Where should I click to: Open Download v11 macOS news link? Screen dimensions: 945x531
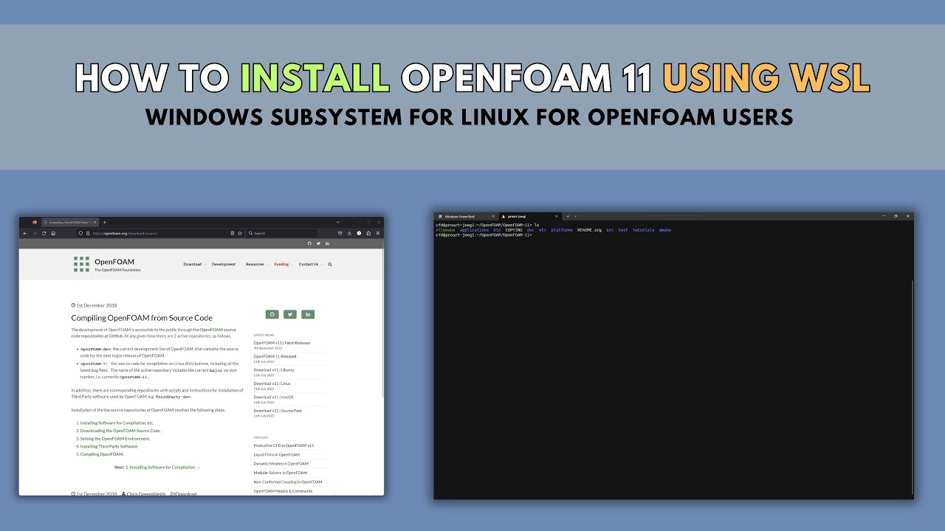(x=273, y=397)
